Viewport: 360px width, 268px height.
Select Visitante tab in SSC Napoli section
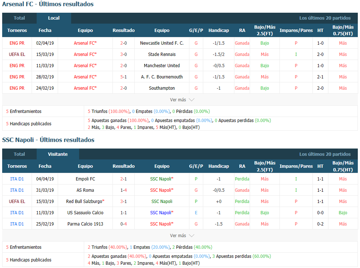[x=58, y=154]
